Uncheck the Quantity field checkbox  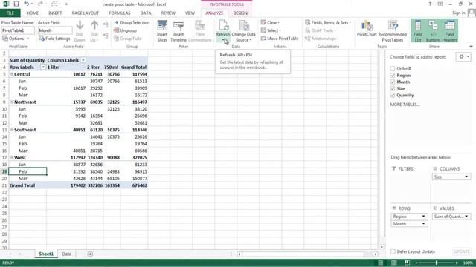tap(393, 96)
